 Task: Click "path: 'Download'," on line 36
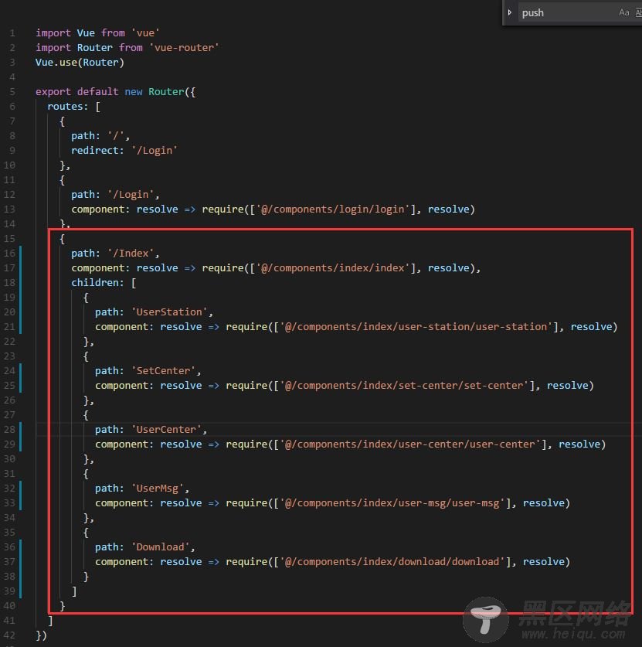point(145,547)
